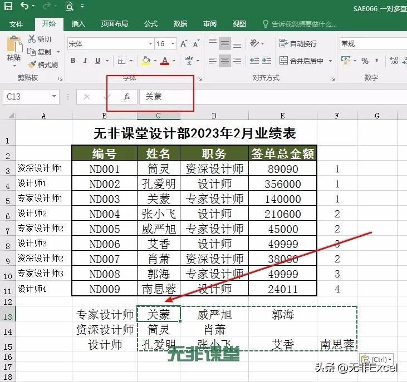Open the font name dropdown 宋体
The height and width of the screenshot is (382, 407).
point(150,43)
